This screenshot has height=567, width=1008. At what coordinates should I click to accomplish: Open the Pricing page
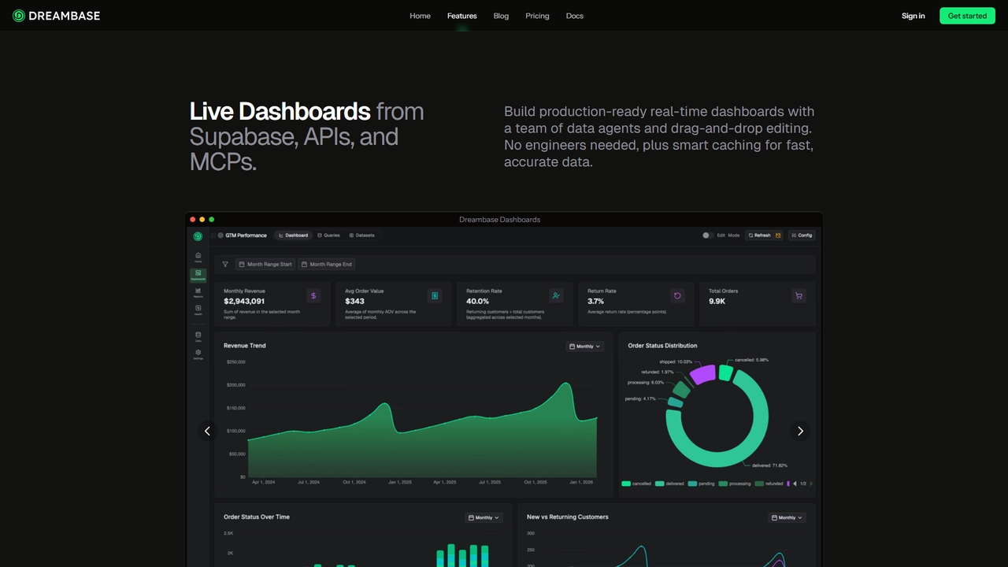pos(537,16)
